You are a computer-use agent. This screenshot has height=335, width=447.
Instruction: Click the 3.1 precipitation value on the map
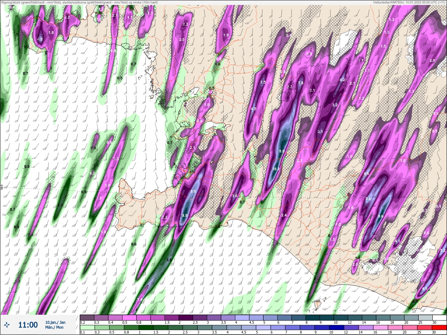320,131
